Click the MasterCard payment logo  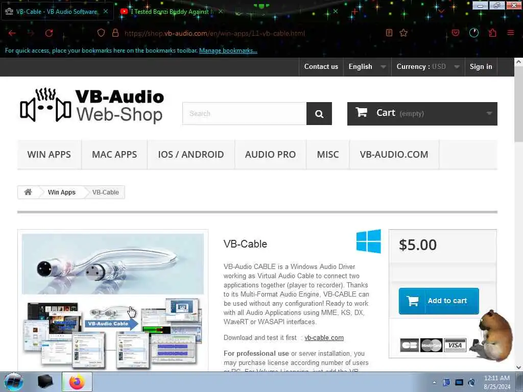[431, 345]
